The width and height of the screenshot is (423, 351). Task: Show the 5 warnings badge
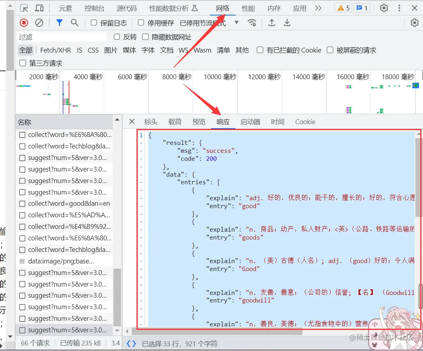click(343, 8)
